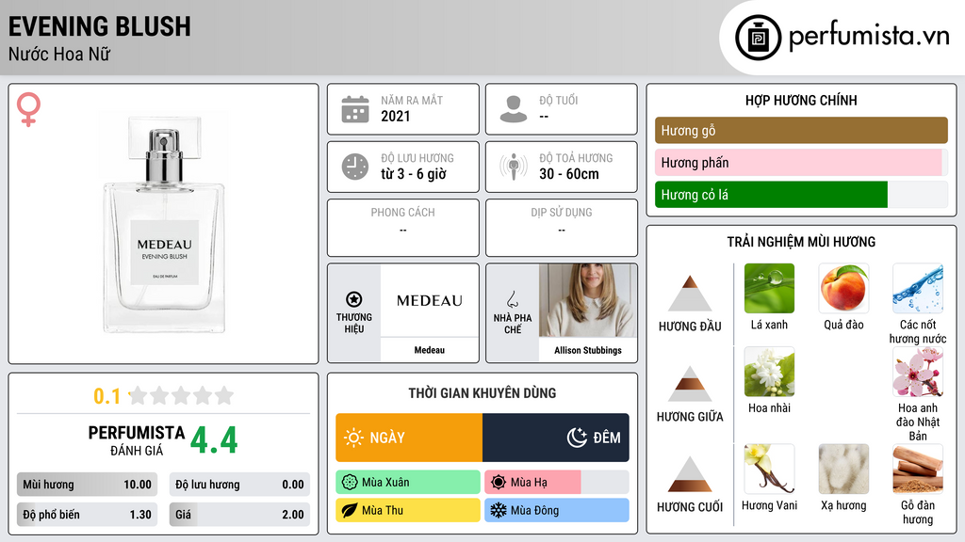
Task: Open the Lá xanh note image
Action: click(769, 288)
